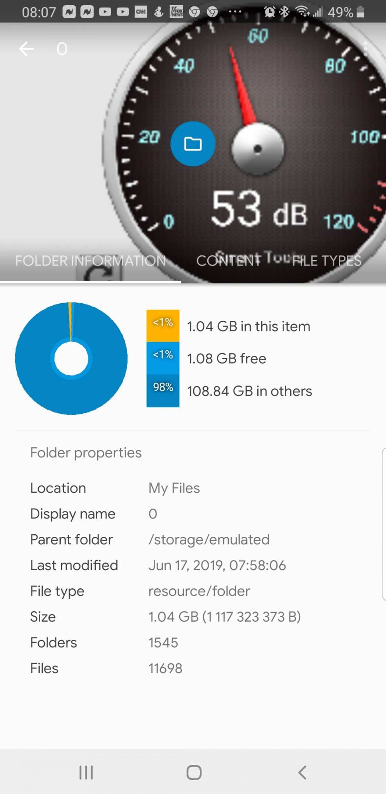This screenshot has height=794, width=386.
Task: Tap the Parent folder path /storage/emulated
Action: [x=209, y=540]
